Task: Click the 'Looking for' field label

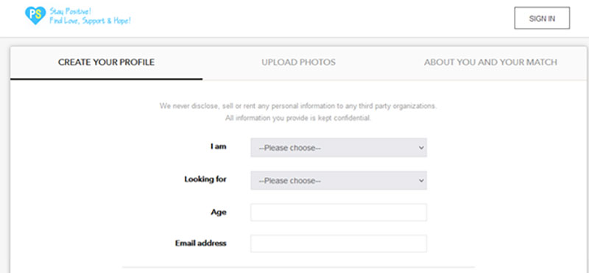Action: pyautogui.click(x=205, y=180)
